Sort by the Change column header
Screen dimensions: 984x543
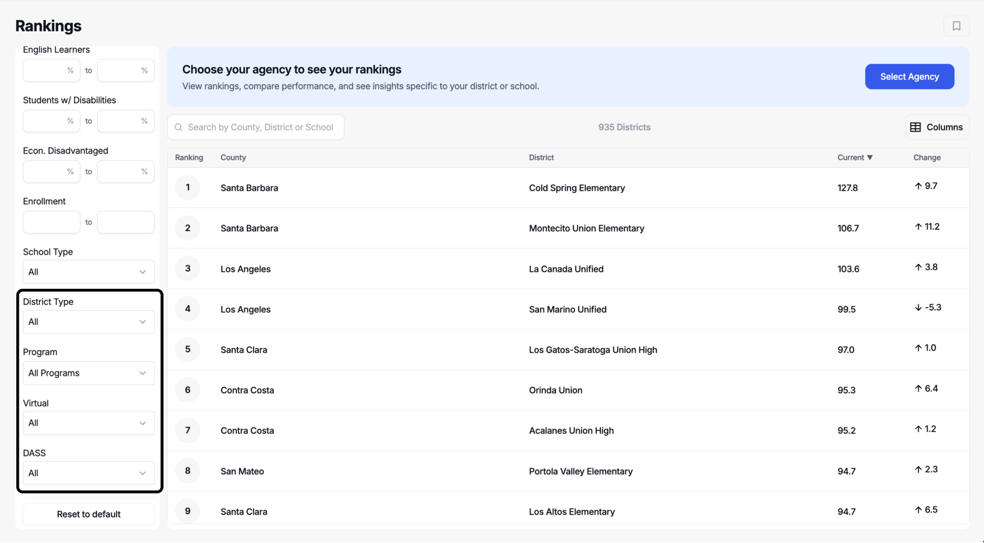[x=927, y=158]
